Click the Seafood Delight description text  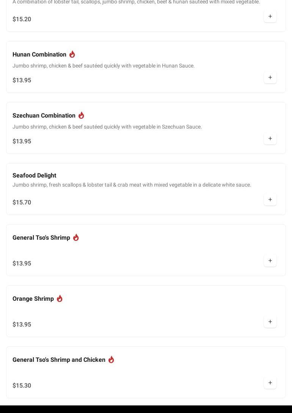pos(132,185)
